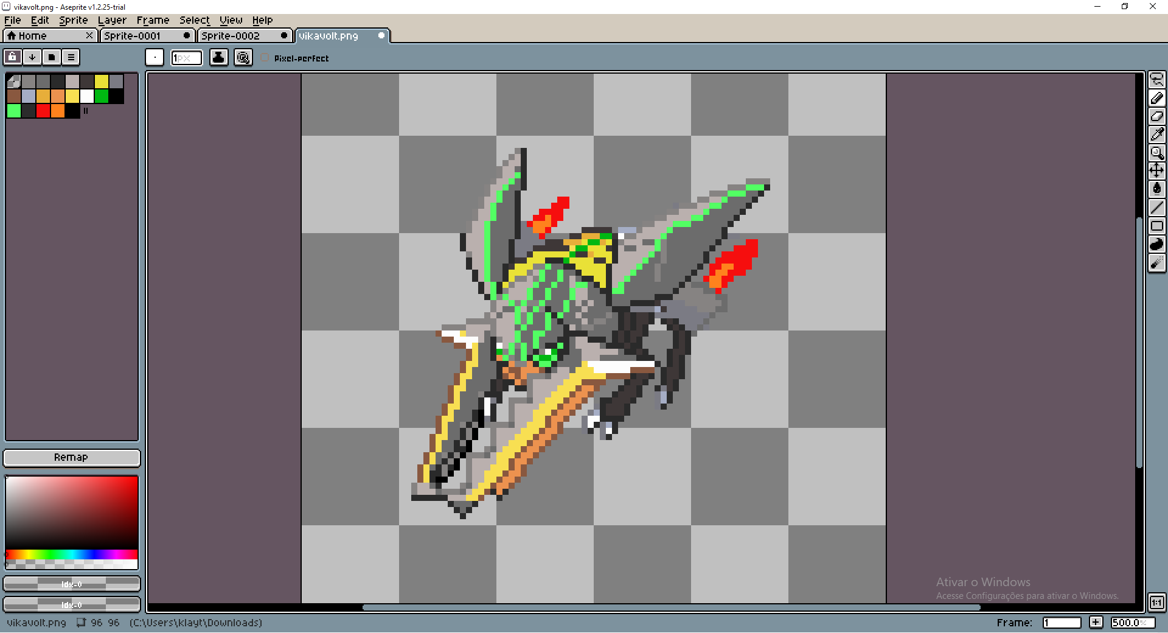Pick the red palette swatch
This screenshot has width=1168, height=633.
pos(43,111)
